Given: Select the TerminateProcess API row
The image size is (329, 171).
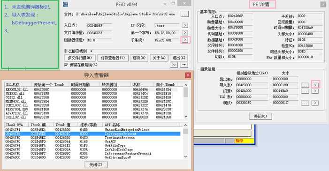Looking at the screenshot, I should click(x=92, y=138).
